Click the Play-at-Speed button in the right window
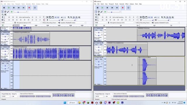Viewport: 187px width, 105px height. point(105,12)
